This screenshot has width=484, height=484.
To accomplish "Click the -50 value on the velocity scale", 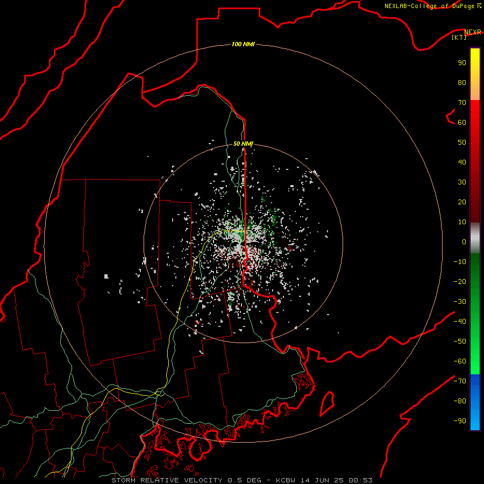I will point(460,341).
